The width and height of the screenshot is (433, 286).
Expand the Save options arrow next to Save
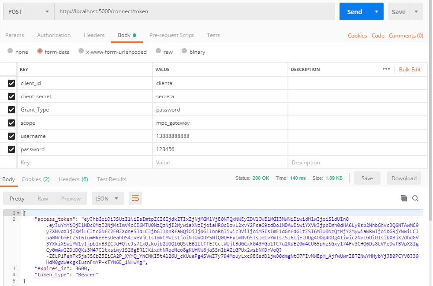point(416,12)
